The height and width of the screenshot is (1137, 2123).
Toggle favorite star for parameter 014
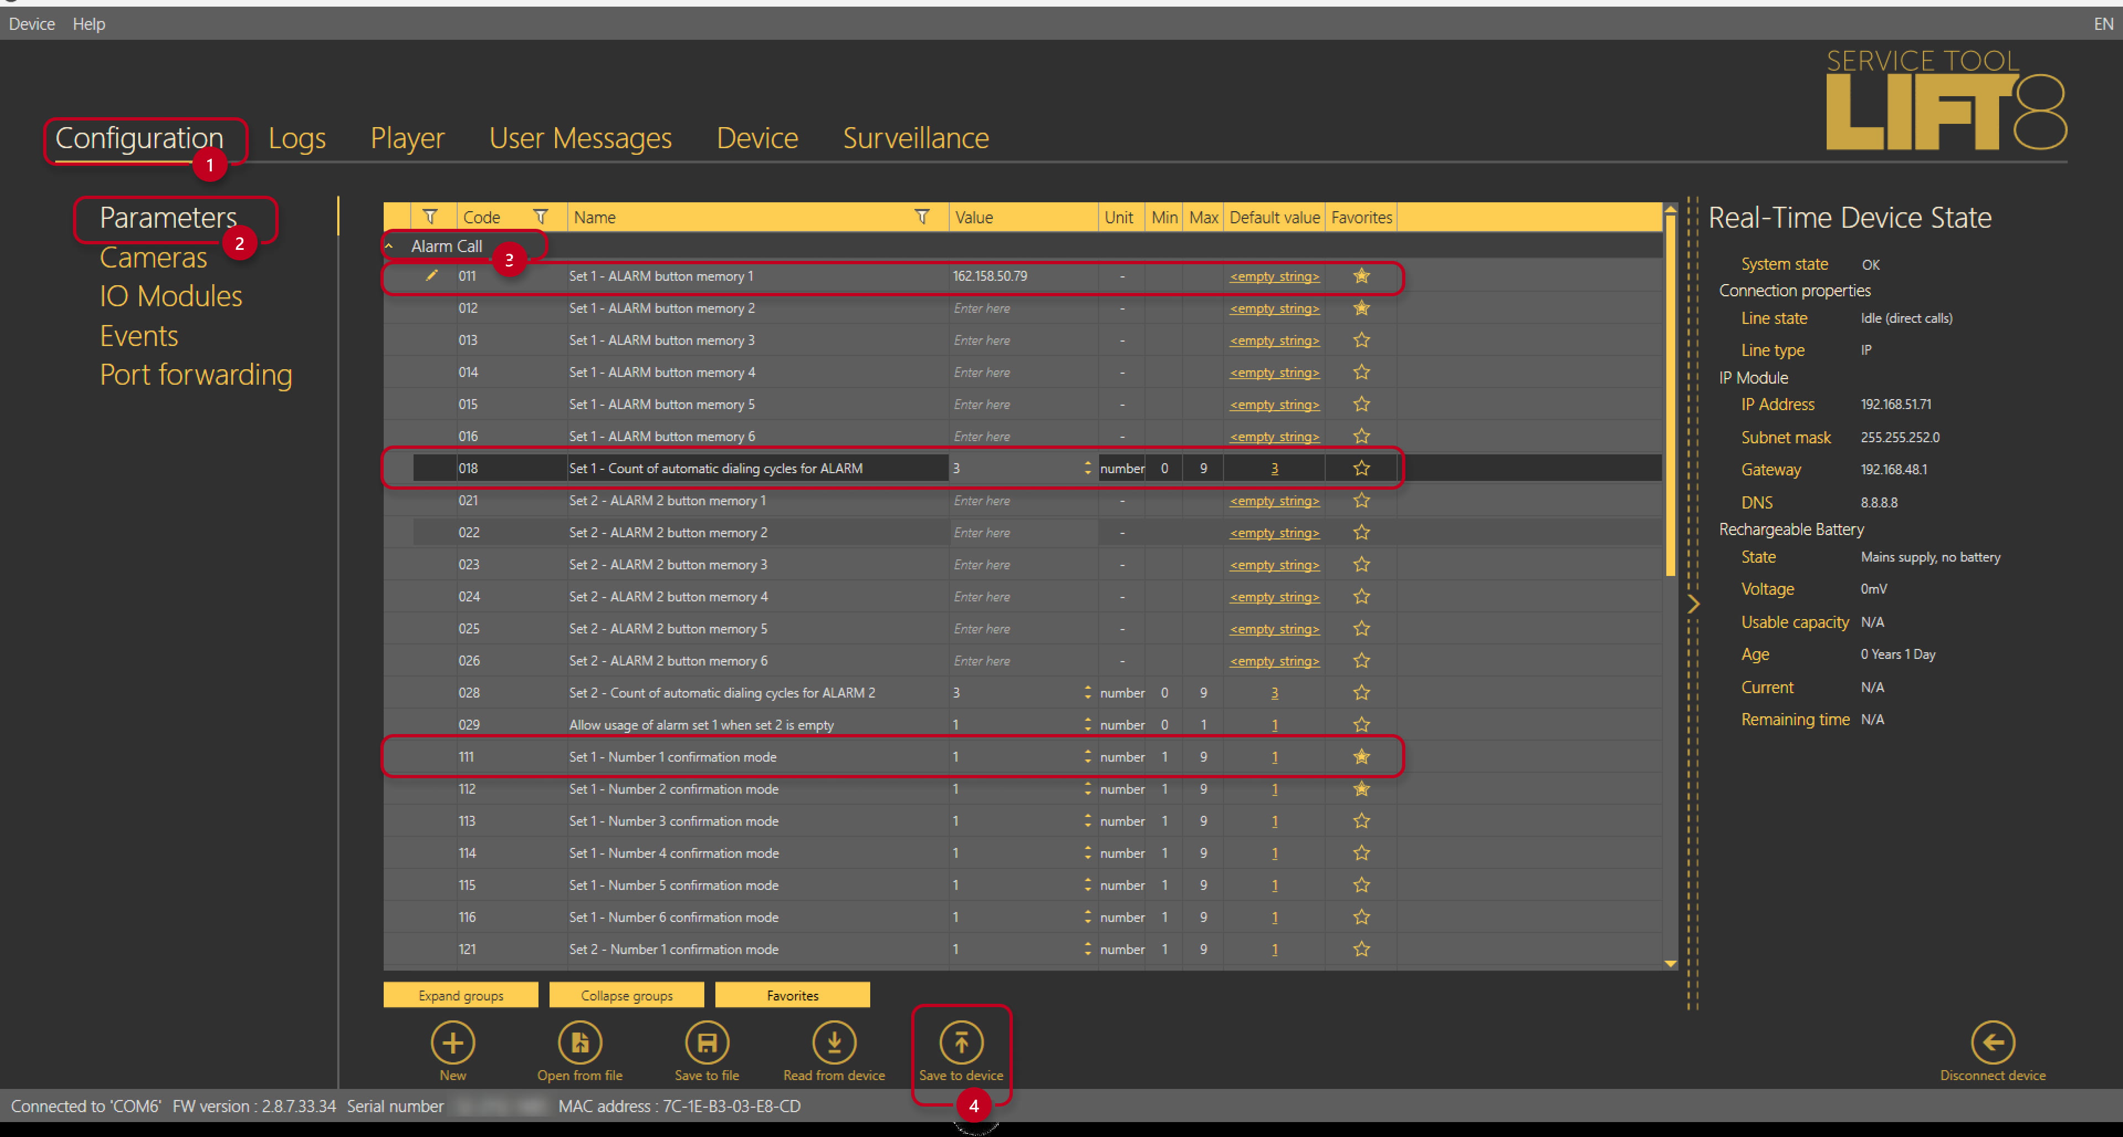1362,373
